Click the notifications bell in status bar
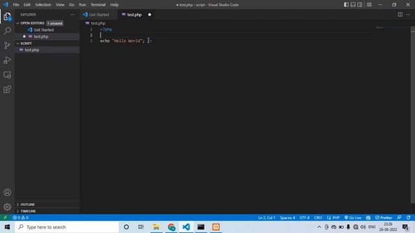 [409, 217]
